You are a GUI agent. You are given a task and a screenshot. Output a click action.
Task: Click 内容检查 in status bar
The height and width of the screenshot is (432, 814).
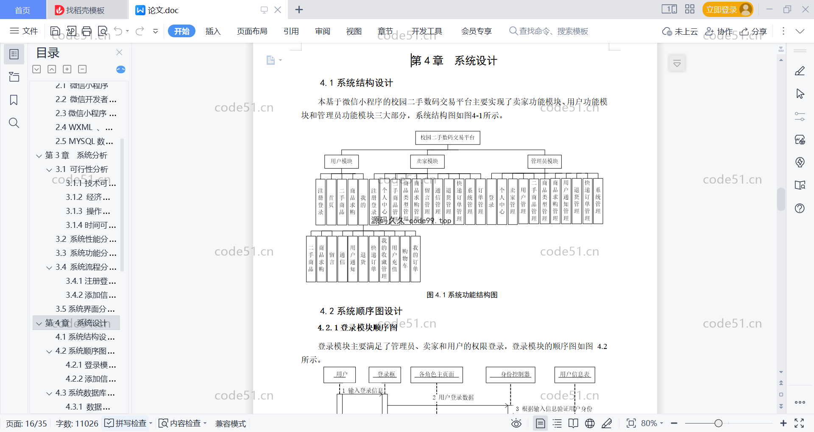point(182,423)
